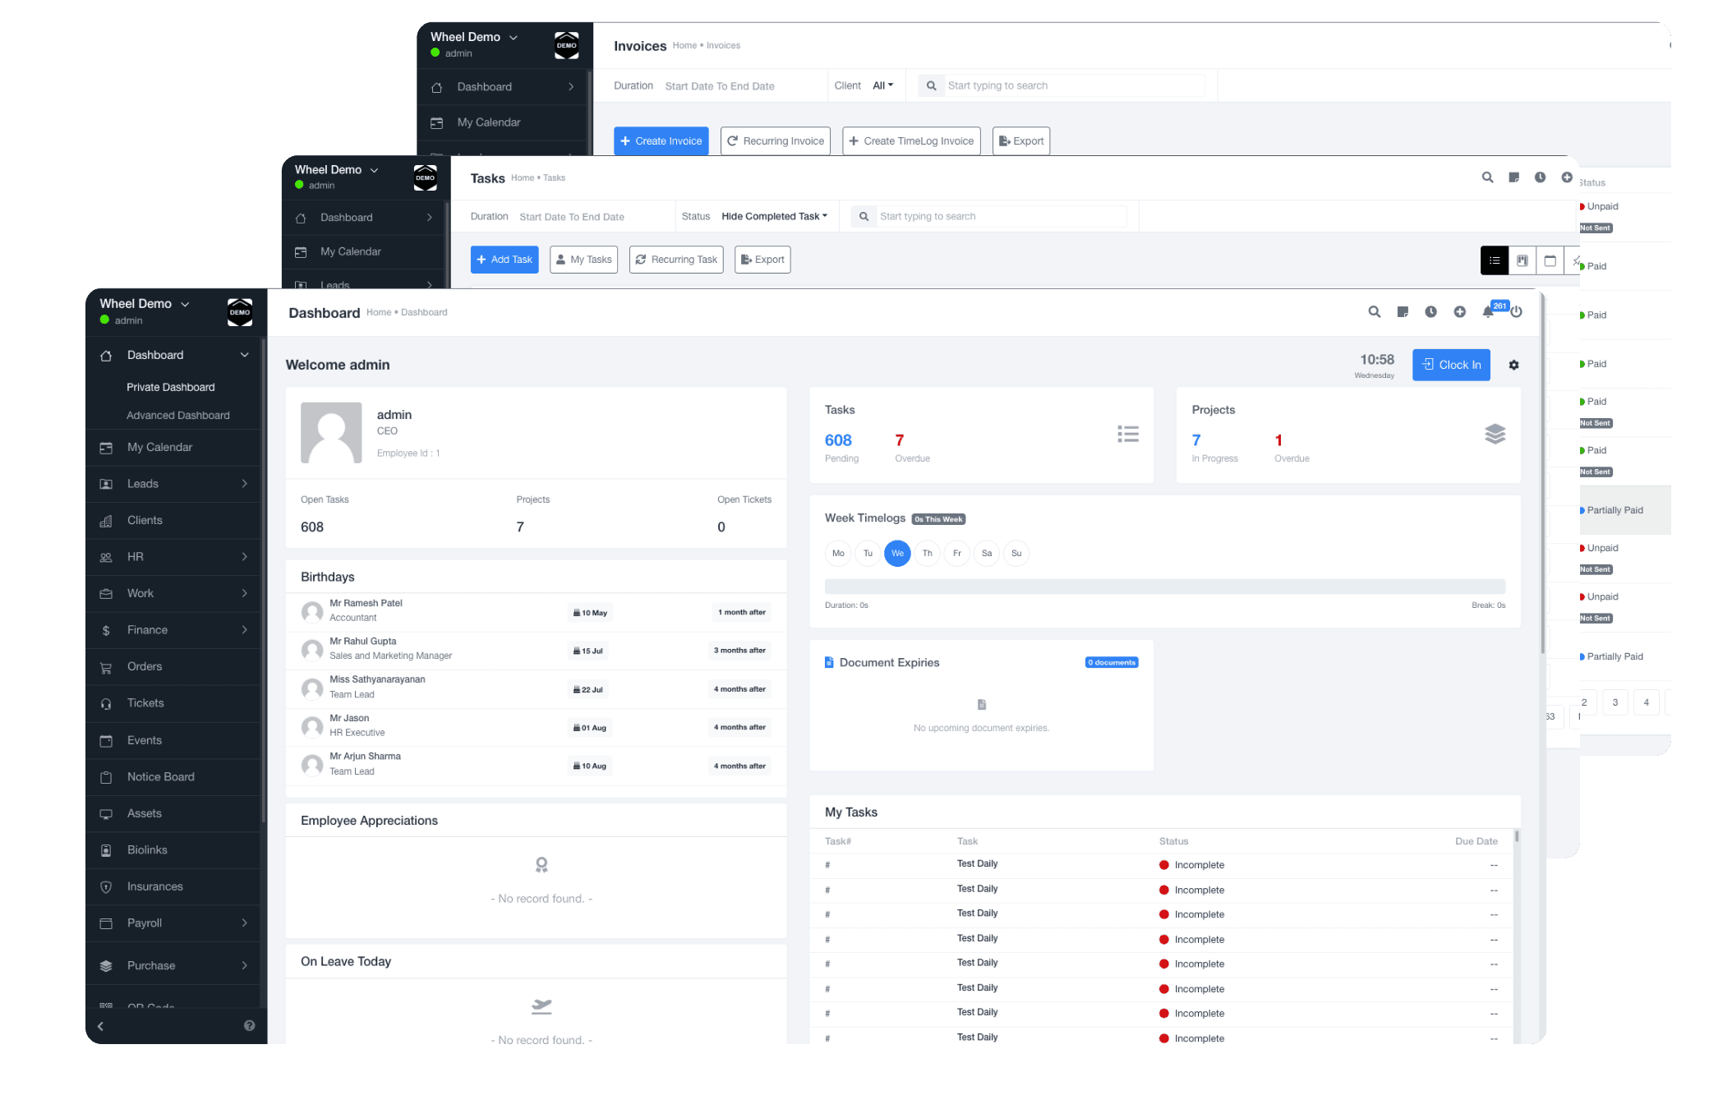Click the help question mark icon in sidebar
This screenshot has height=1109, width=1709.
click(x=249, y=1025)
